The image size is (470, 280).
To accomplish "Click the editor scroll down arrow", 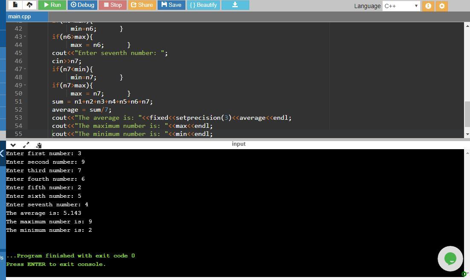I will tap(467, 134).
